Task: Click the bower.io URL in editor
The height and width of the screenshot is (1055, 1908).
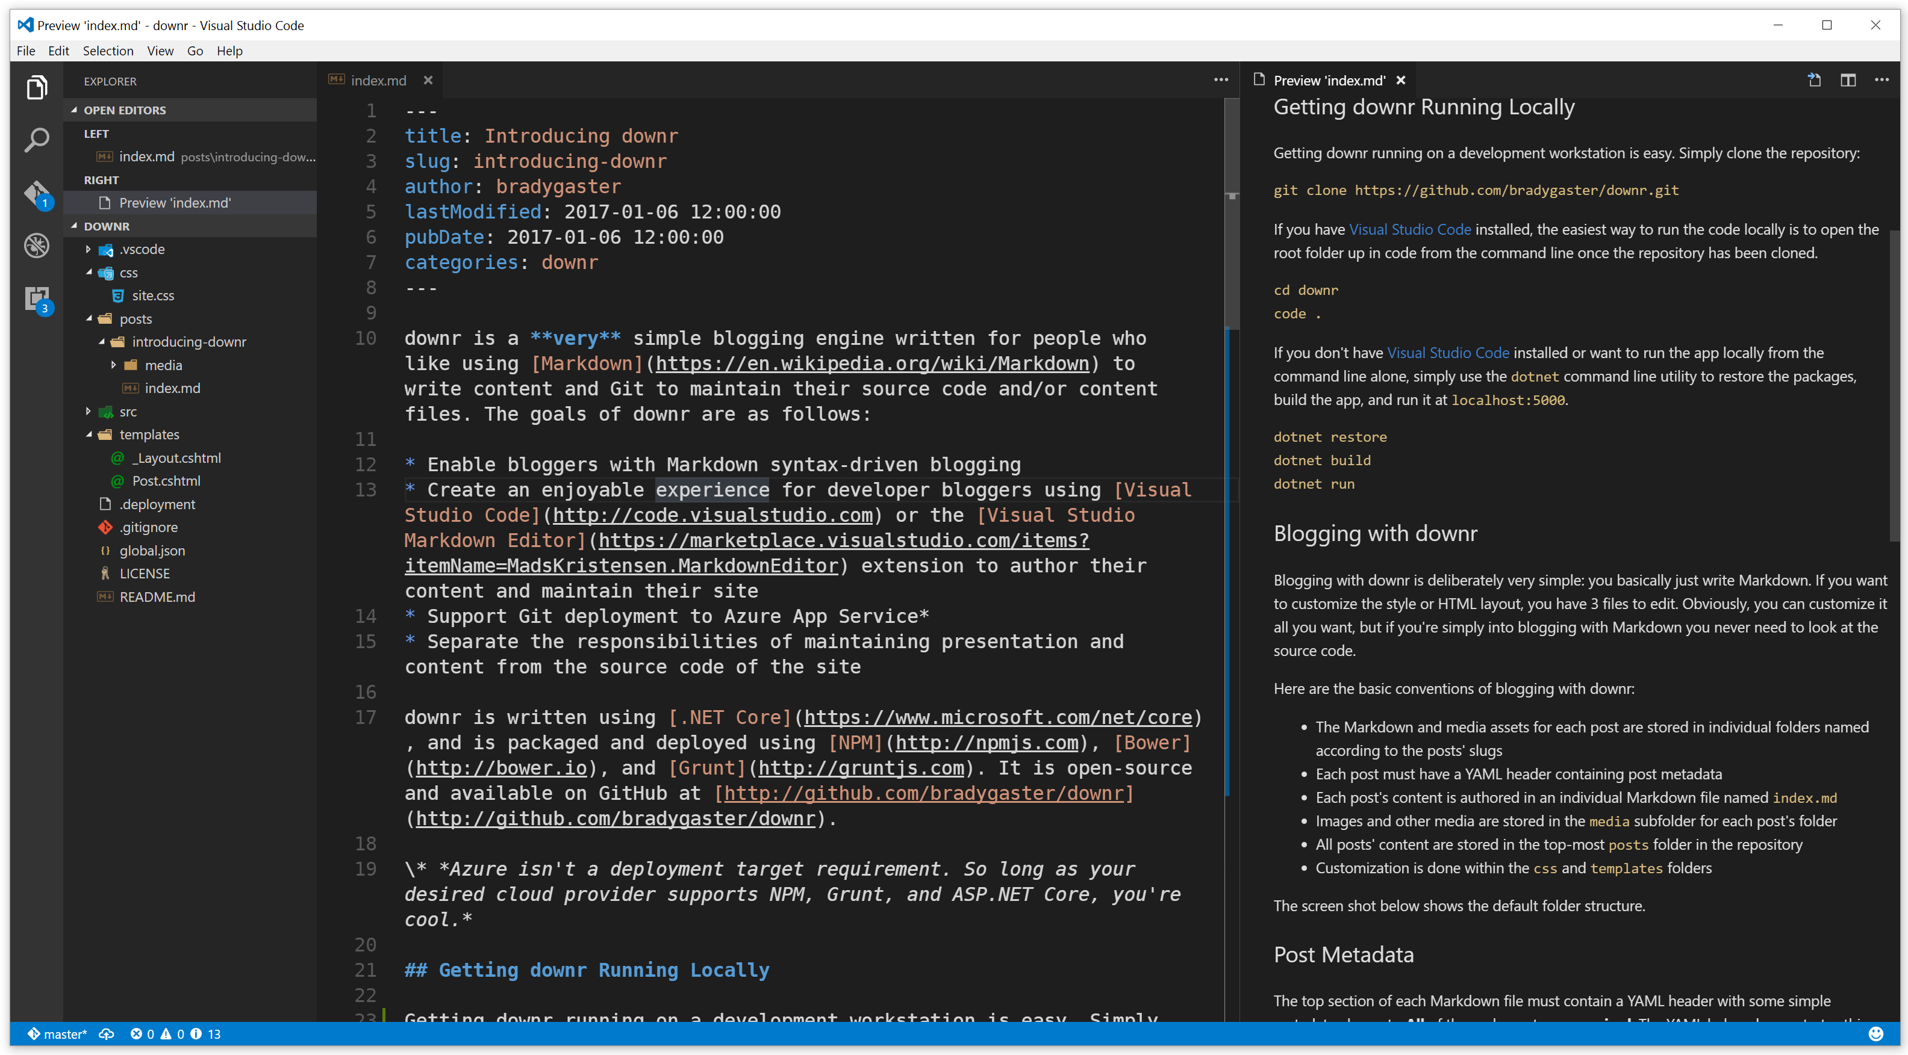Action: [x=502, y=768]
